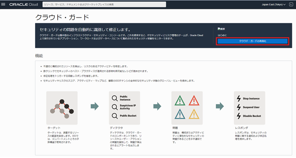Click the 問題 caption under warning triangles
The width and height of the screenshot is (296, 158).
pyautogui.click(x=175, y=128)
